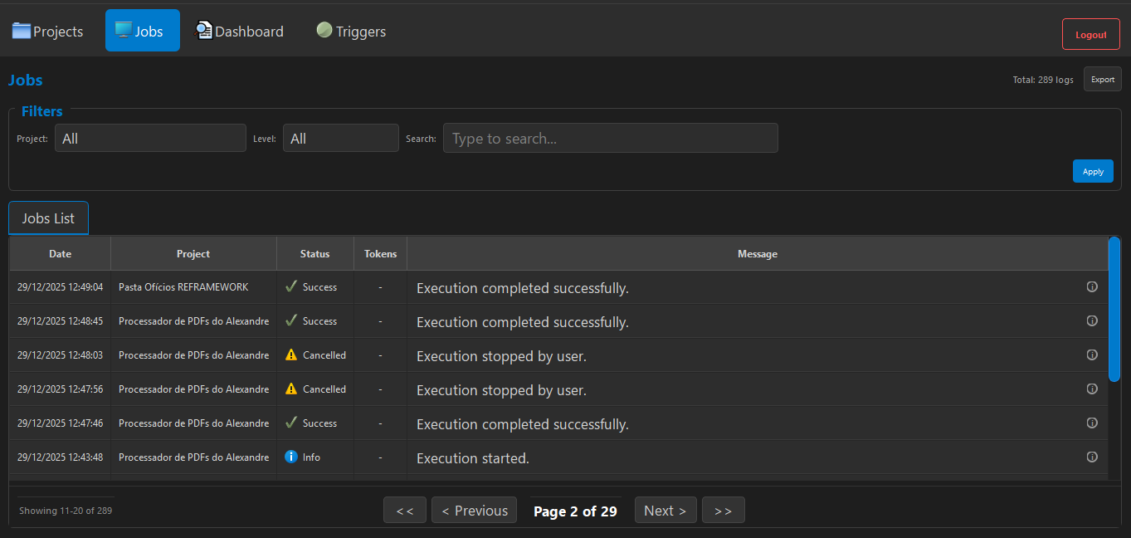Viewport: 1131px width, 538px height.
Task: Click the info icon on the 12:48:03 row
Action: click(x=1092, y=355)
